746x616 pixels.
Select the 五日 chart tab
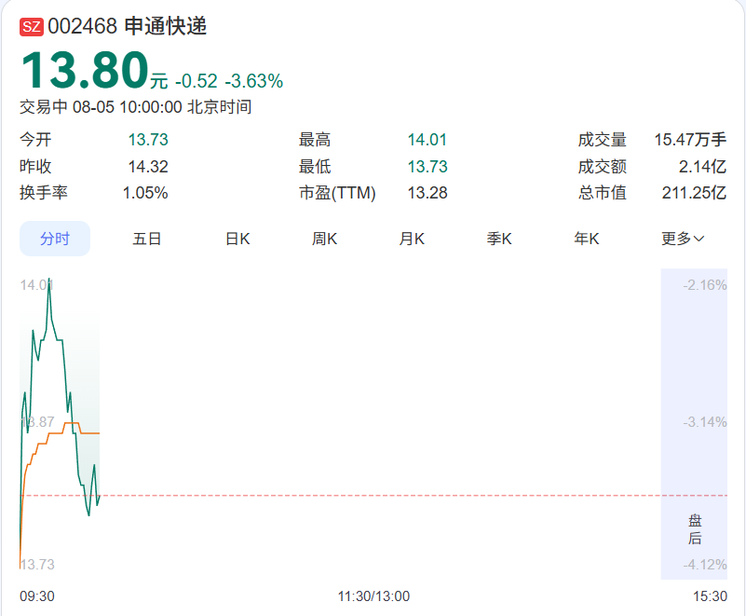coord(146,239)
